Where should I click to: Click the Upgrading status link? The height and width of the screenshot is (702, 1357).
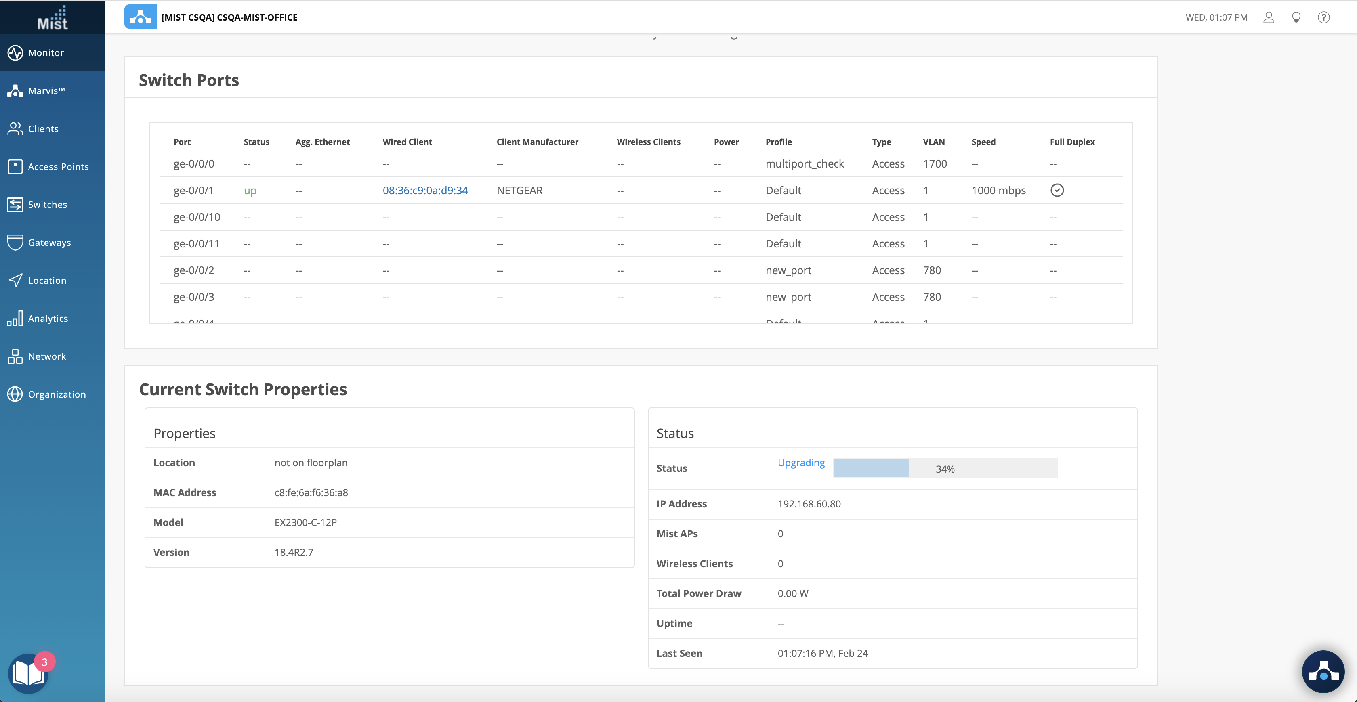tap(801, 462)
